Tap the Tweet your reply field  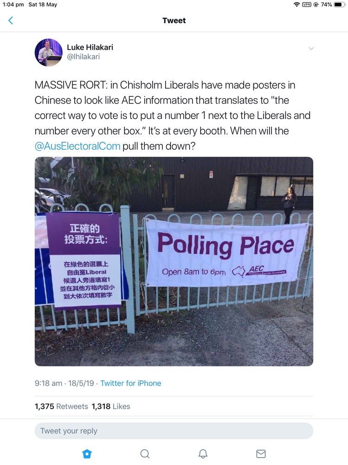click(x=174, y=431)
